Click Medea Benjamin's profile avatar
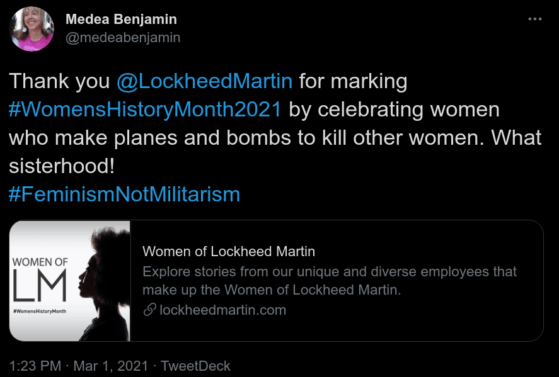This screenshot has width=559, height=377. [x=32, y=29]
